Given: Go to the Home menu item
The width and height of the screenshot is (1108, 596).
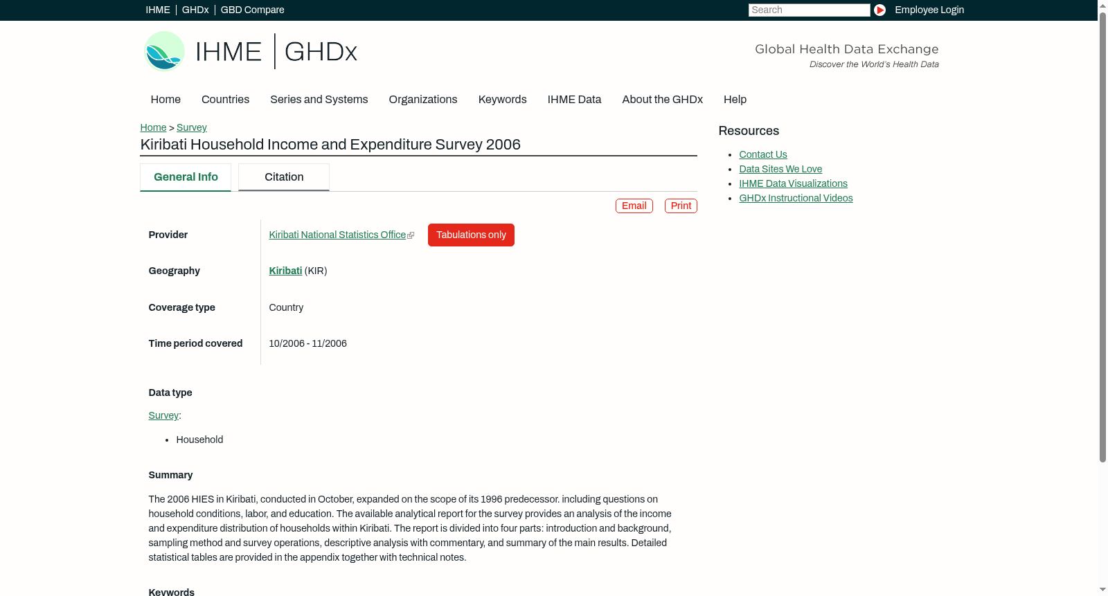Looking at the screenshot, I should pyautogui.click(x=166, y=99).
